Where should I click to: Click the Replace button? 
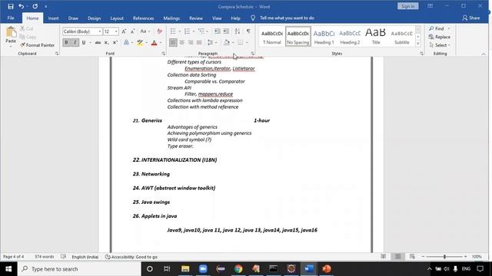click(x=439, y=37)
